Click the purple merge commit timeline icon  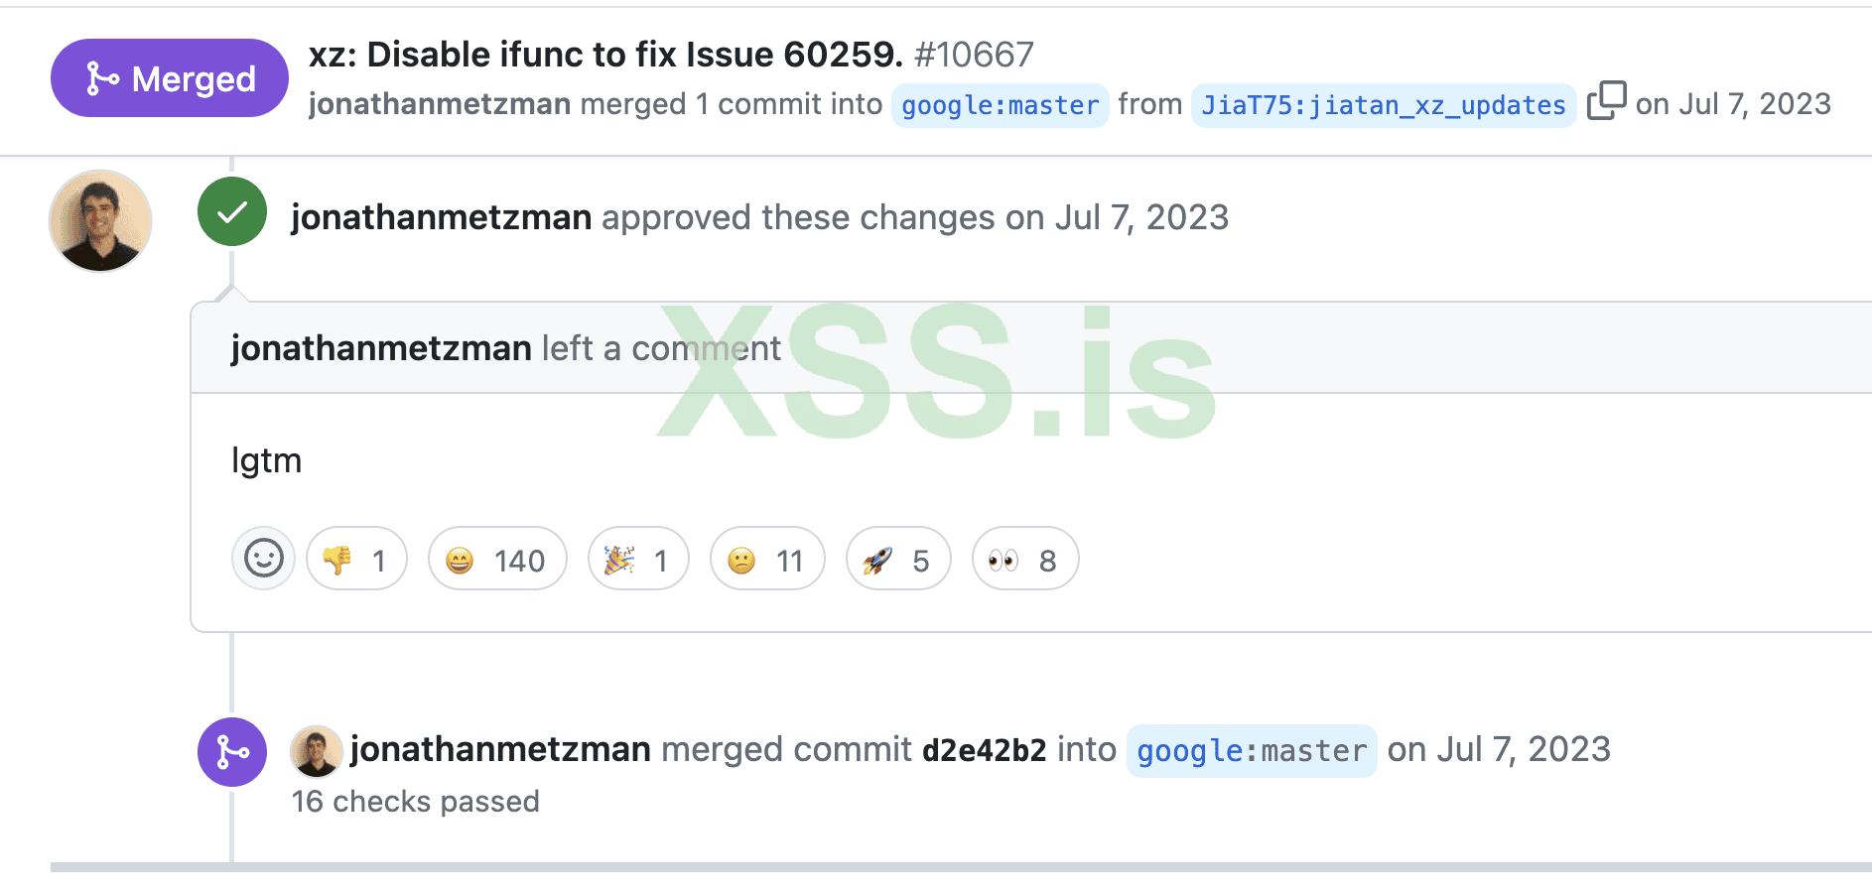(232, 752)
